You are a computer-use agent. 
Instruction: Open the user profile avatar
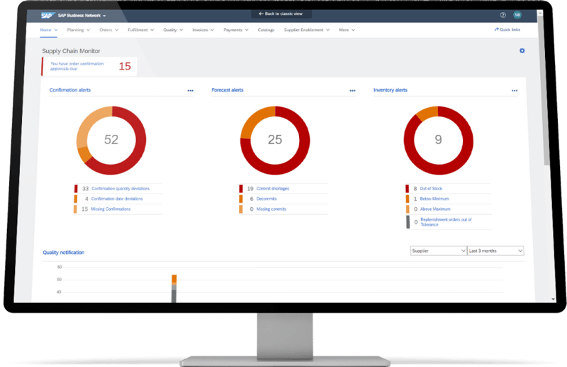[x=517, y=15]
